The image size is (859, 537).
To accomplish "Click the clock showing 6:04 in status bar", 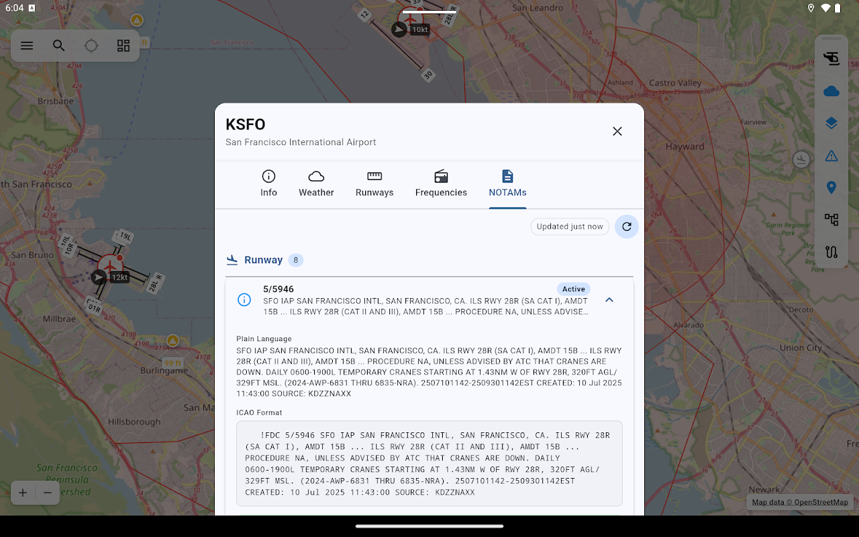I will pos(13,8).
